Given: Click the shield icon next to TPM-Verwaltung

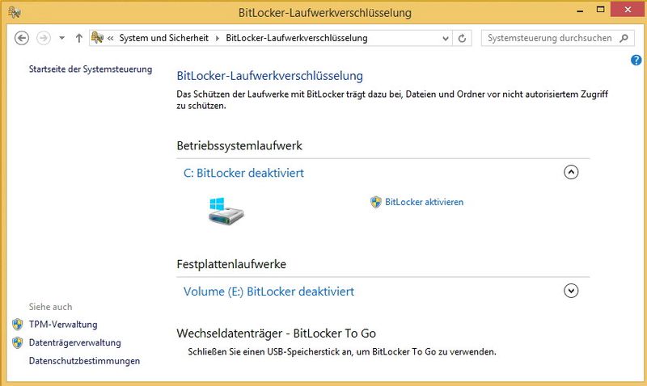Looking at the screenshot, I should 17,324.
